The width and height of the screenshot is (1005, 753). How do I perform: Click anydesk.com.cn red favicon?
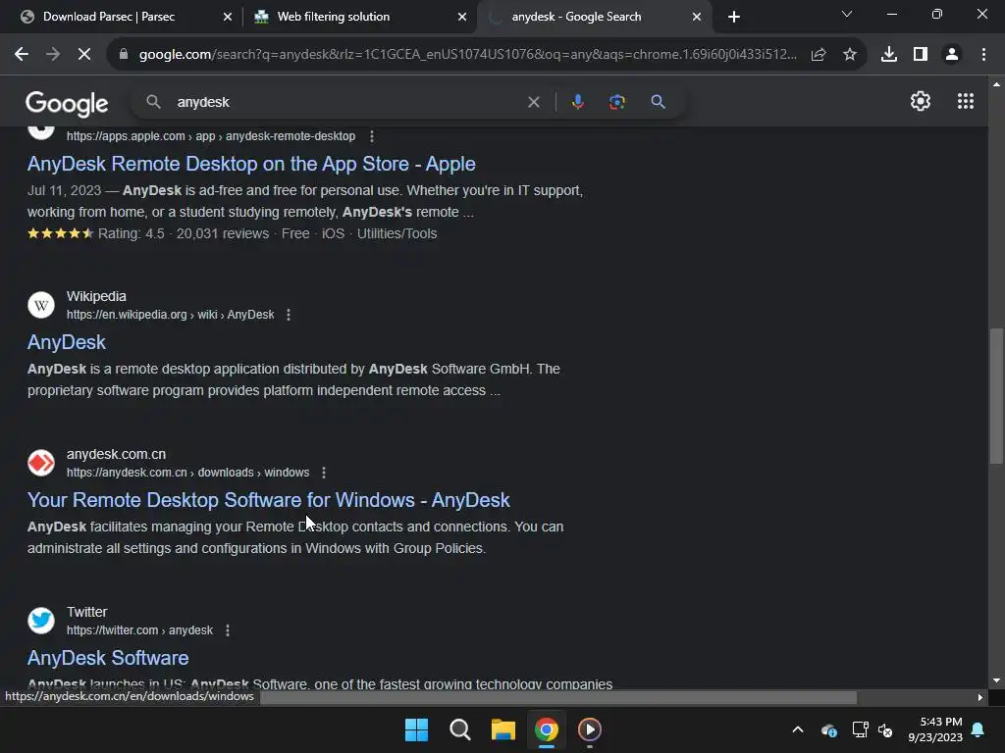click(41, 463)
